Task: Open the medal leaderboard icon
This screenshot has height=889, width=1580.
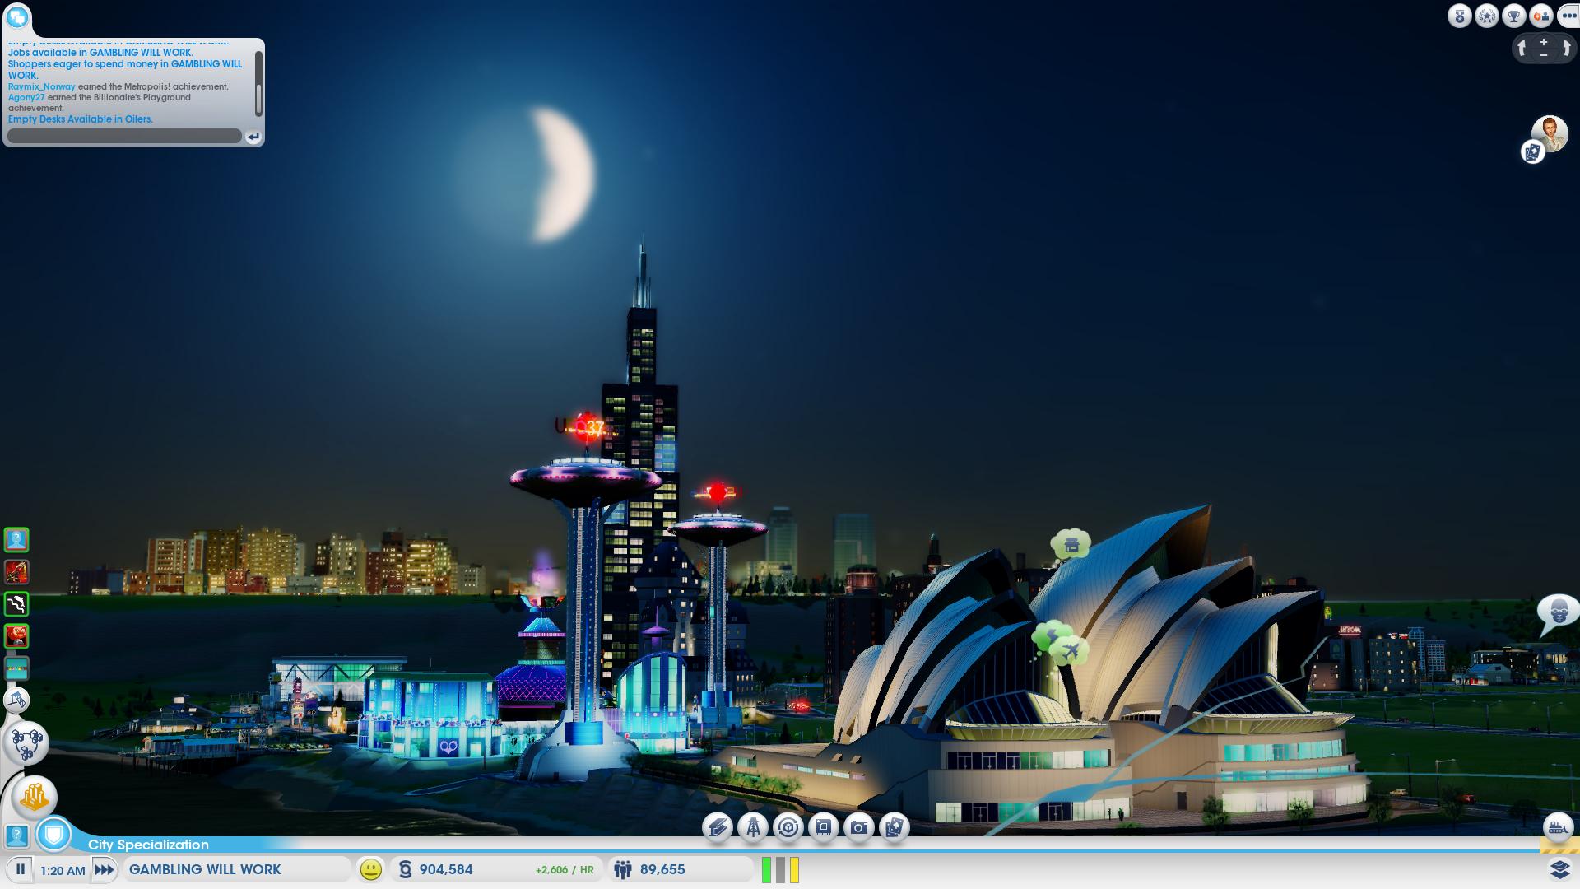Action: [x=1460, y=16]
